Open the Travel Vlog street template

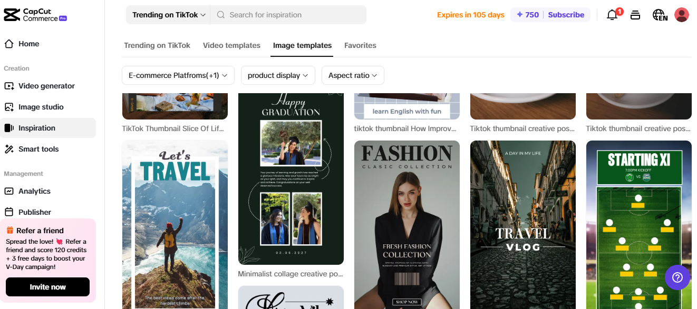click(x=523, y=225)
